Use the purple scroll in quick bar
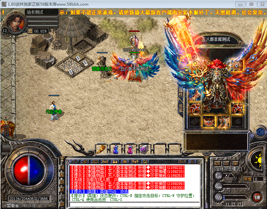267x209 pixels. (144, 149)
